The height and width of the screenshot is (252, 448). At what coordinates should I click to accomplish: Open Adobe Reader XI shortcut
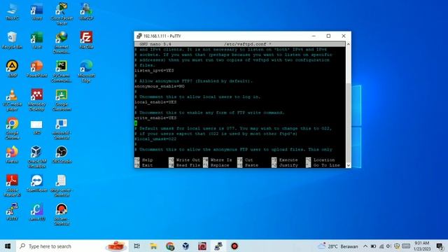(12, 185)
